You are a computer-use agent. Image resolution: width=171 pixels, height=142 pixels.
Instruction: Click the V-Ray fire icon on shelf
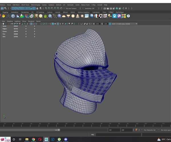point(4,16)
